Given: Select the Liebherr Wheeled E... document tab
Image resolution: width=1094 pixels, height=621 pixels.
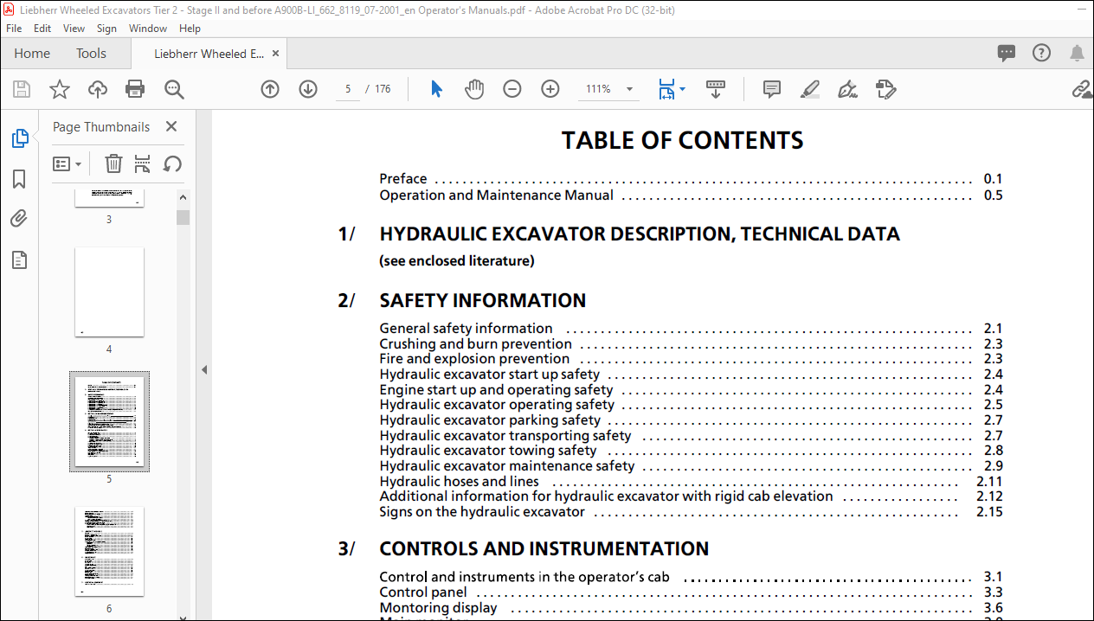Looking at the screenshot, I should tap(209, 54).
